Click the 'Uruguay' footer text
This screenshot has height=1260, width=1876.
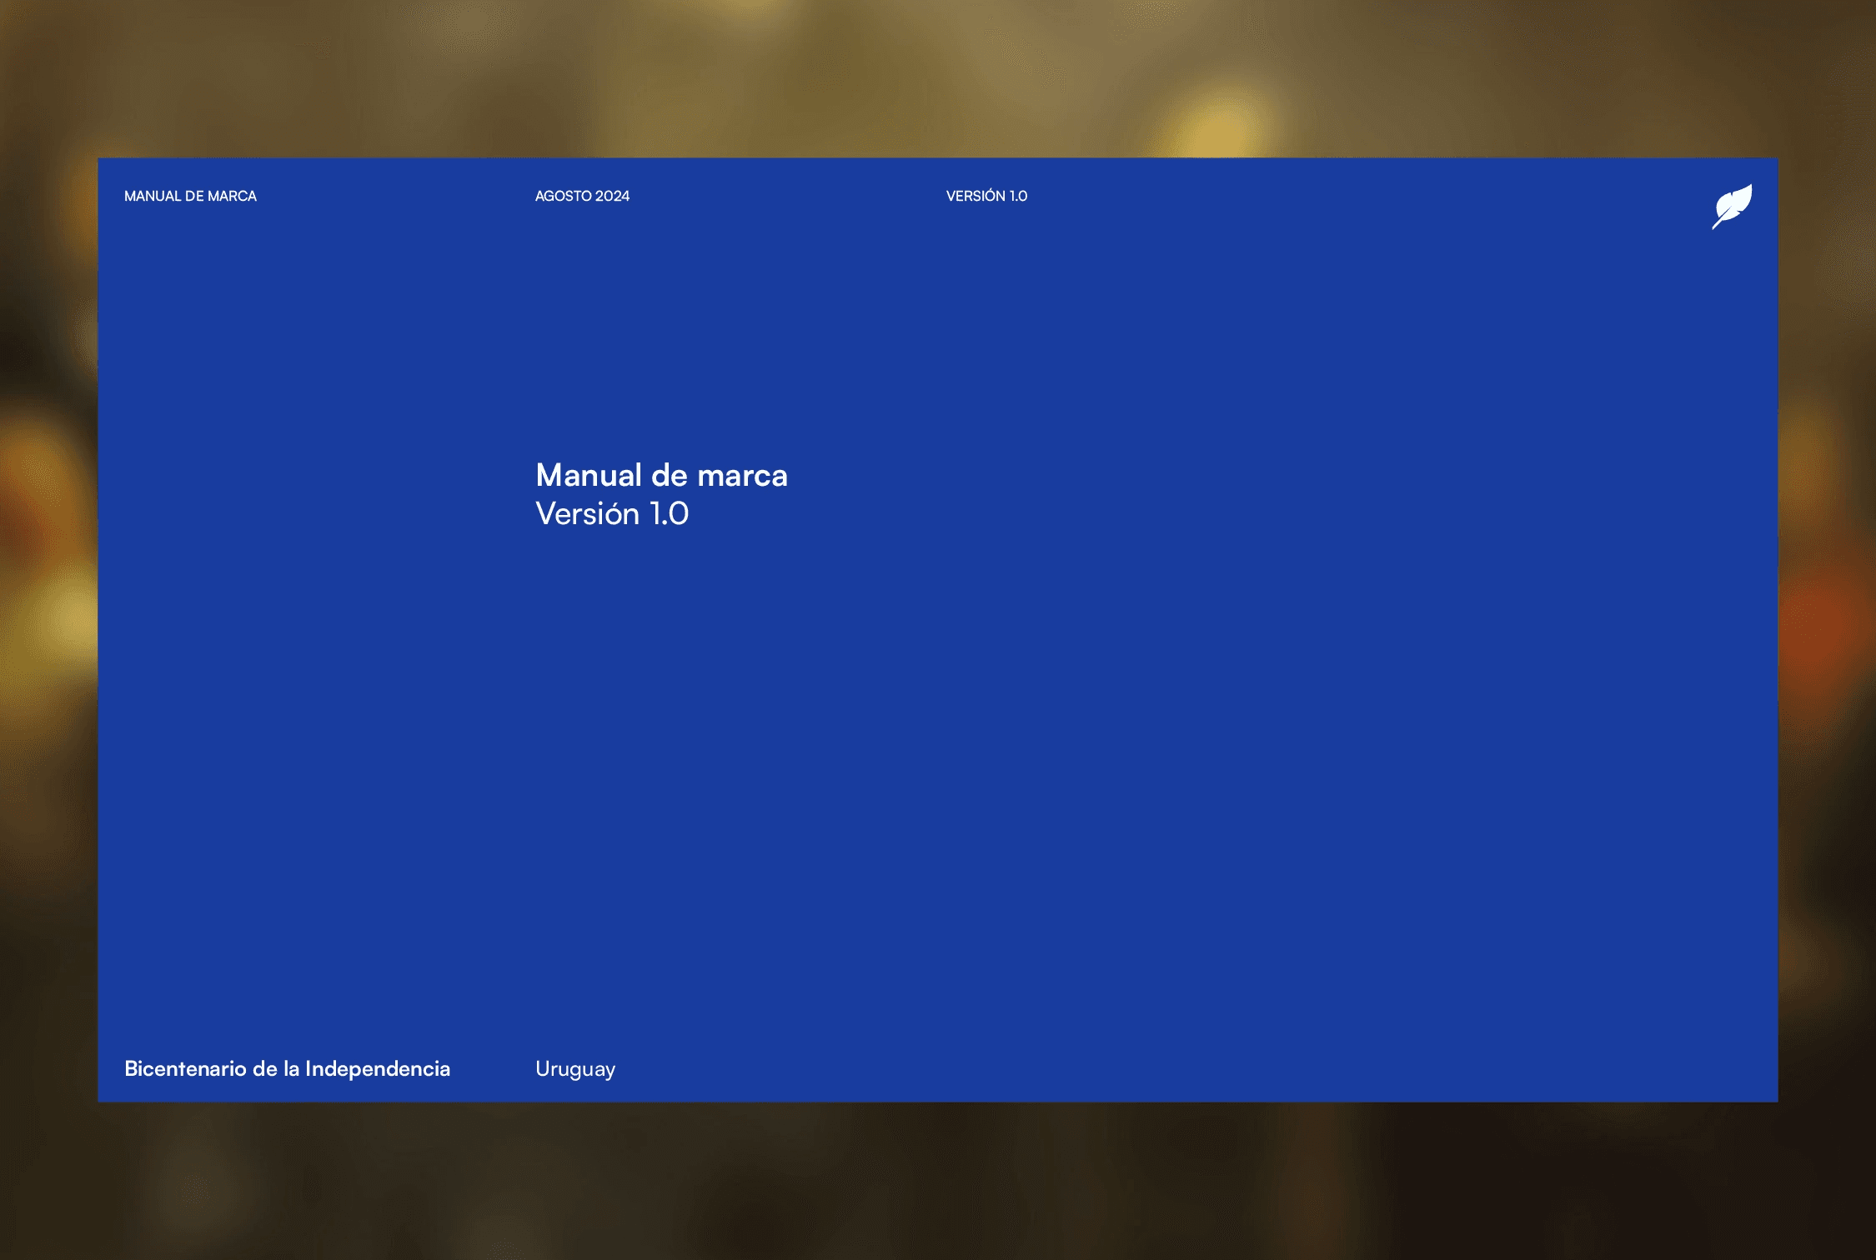click(x=575, y=1069)
